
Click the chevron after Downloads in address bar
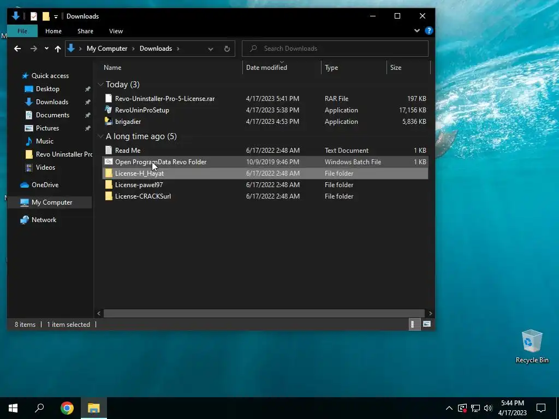[178, 49]
